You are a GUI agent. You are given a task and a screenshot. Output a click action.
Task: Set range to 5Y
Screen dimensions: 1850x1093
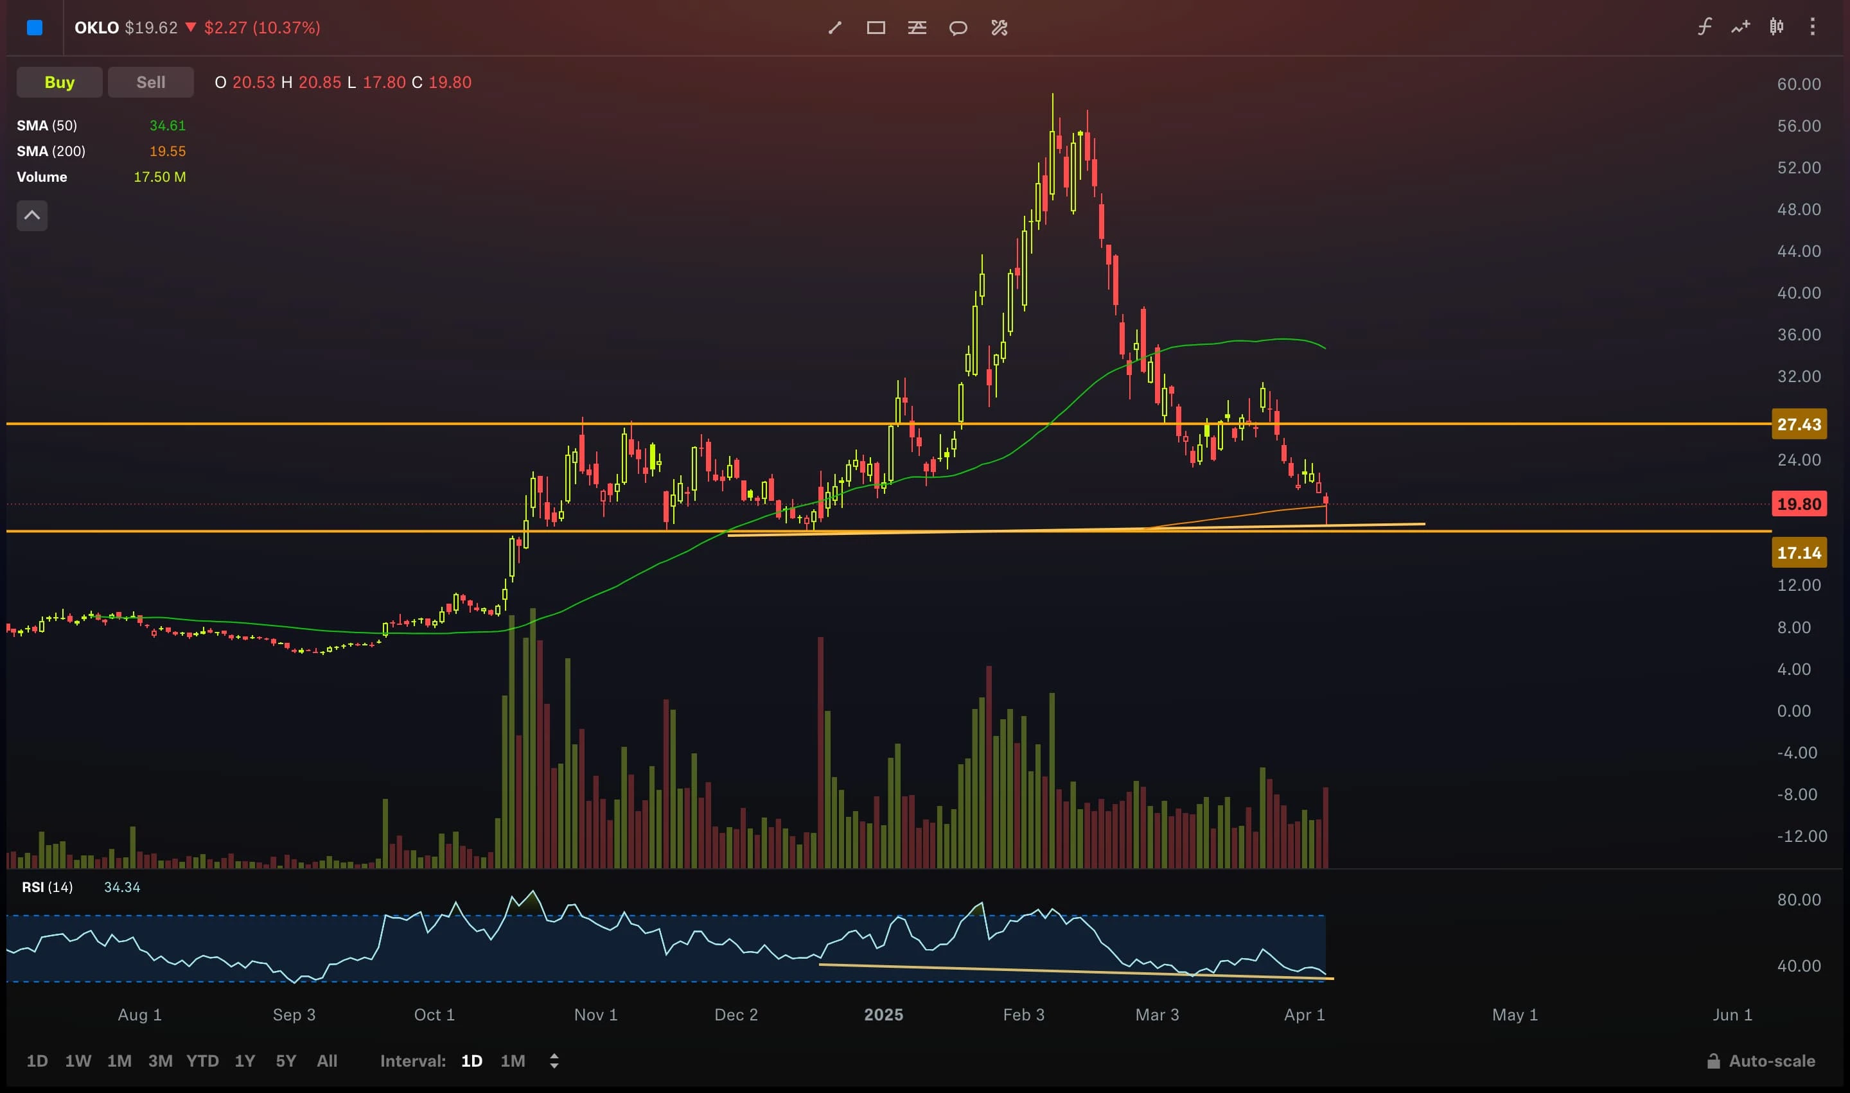coord(286,1061)
